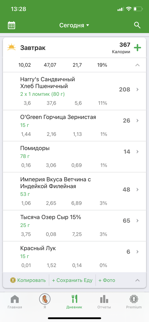
Task: Open the Тысяча Озер Сыр 15% entry
Action: (x=75, y=226)
